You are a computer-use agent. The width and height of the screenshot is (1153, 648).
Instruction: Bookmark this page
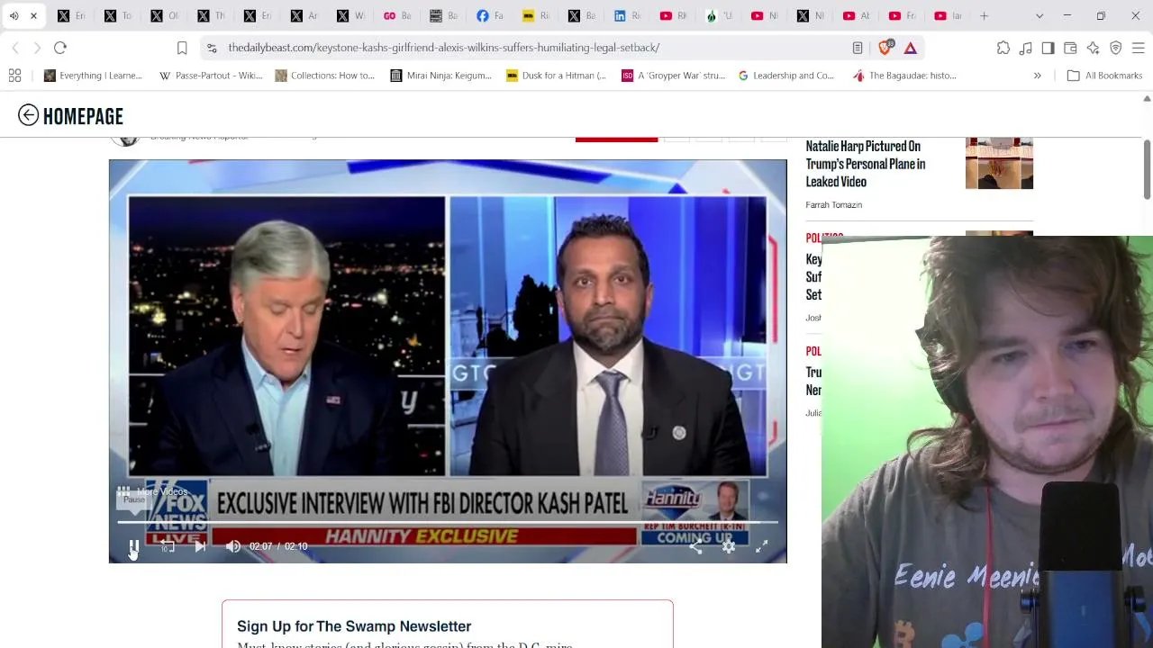click(x=182, y=48)
